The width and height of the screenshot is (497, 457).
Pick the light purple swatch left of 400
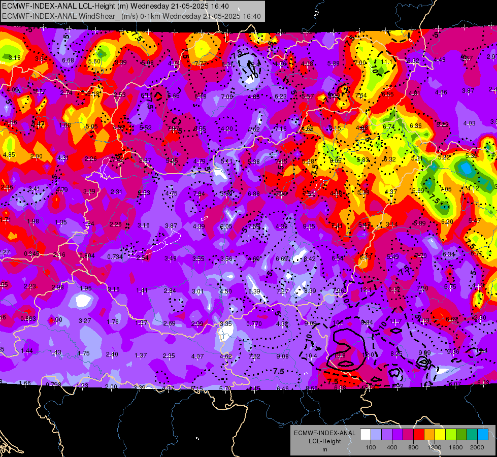tap(387, 435)
